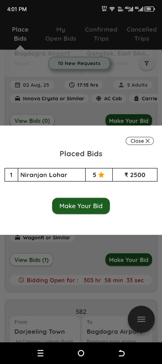Viewport: 162px width, 364px height.
Task: Click the gold star rating icon
Action: tap(101, 175)
